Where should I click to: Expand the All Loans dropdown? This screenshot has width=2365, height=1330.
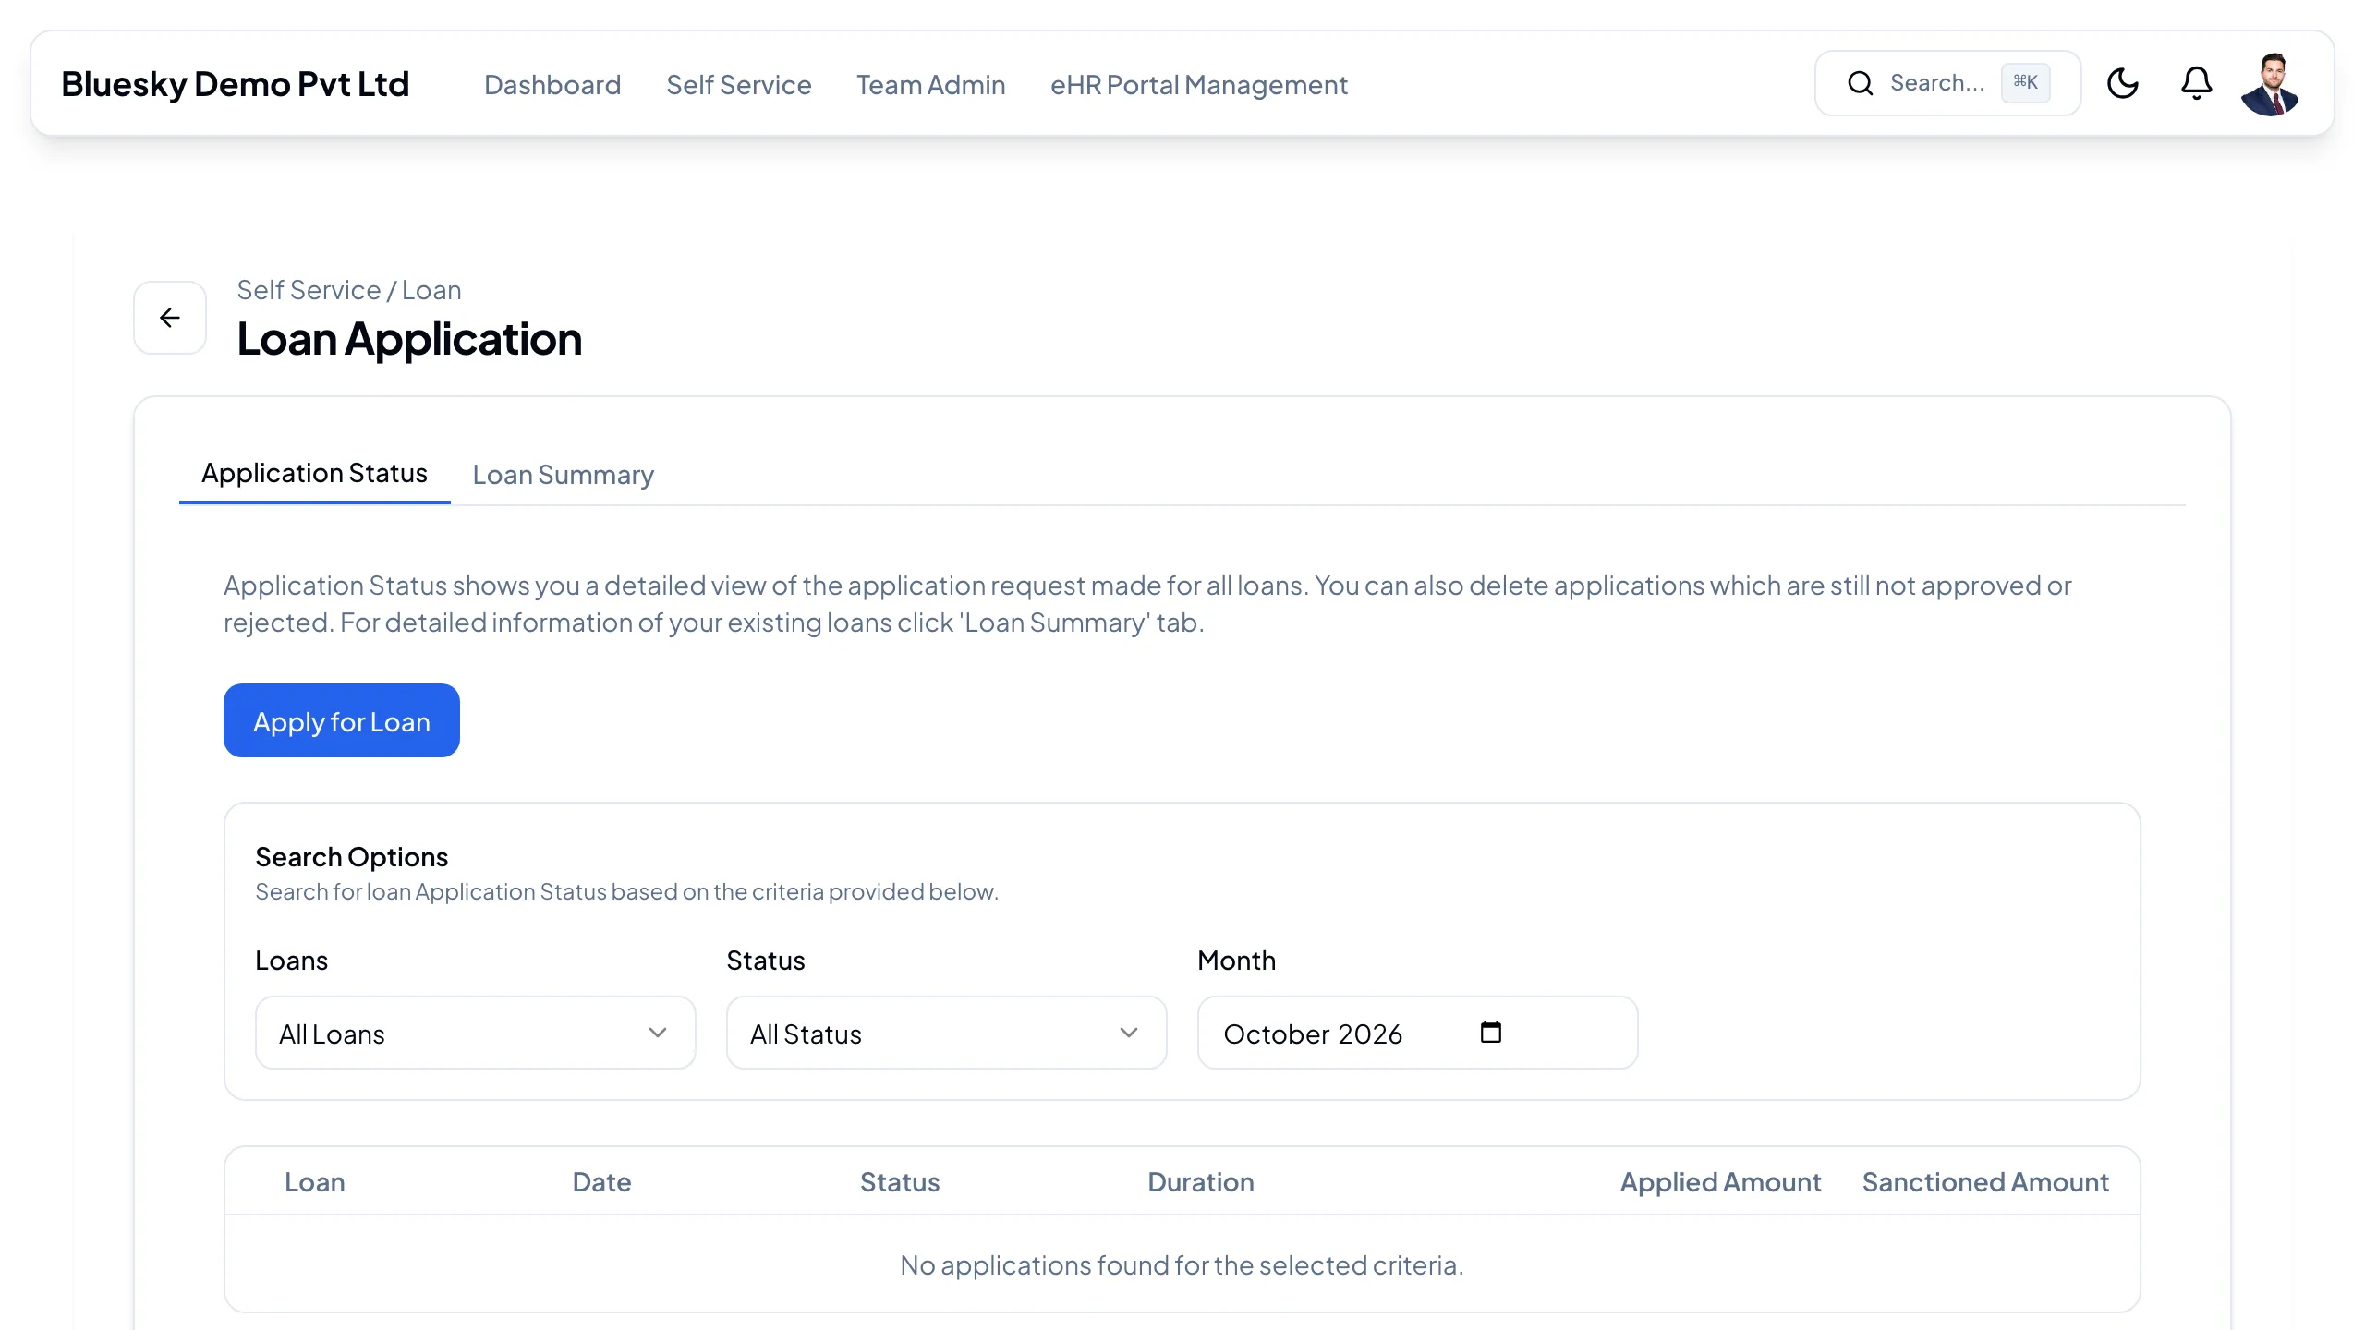tap(475, 1033)
